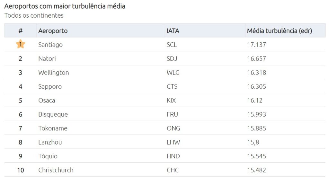Select the Santiago airport row
329x184 pixels.
point(50,45)
